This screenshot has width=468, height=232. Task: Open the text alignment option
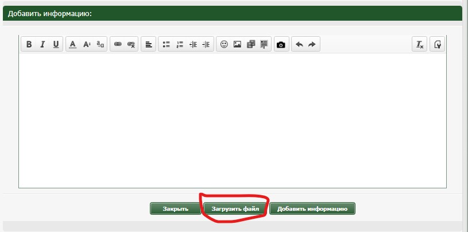tap(149, 44)
